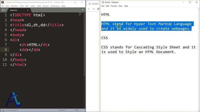Click the unsaved dot on the index.html tab
Viewport: 200px width, 112px height.
point(28,10)
